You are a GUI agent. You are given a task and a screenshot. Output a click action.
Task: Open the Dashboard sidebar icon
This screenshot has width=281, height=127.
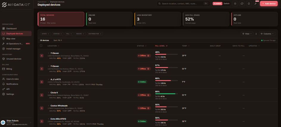[4, 28]
